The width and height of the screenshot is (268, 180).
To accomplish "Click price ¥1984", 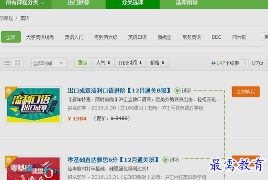I will point(77,118).
